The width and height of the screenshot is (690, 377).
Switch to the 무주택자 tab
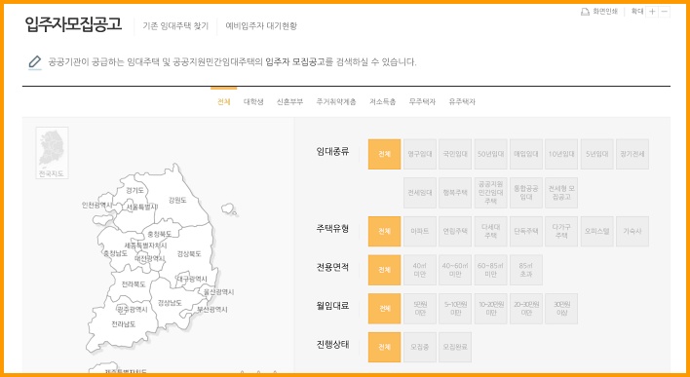[x=422, y=101]
